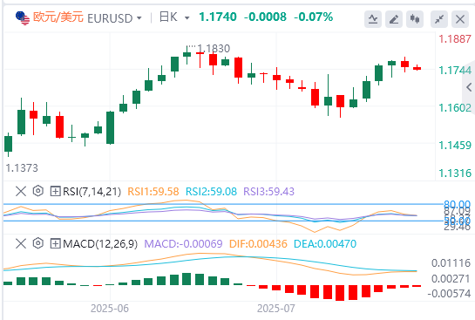Open the indicators line-chart icon

tap(373, 19)
